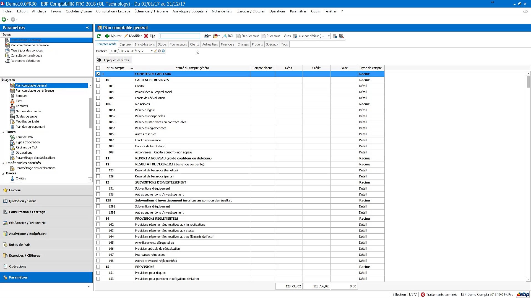Open the Analytique / Budgétaire menu
Image resolution: width=531 pixels, height=298 pixels.
(190, 11)
